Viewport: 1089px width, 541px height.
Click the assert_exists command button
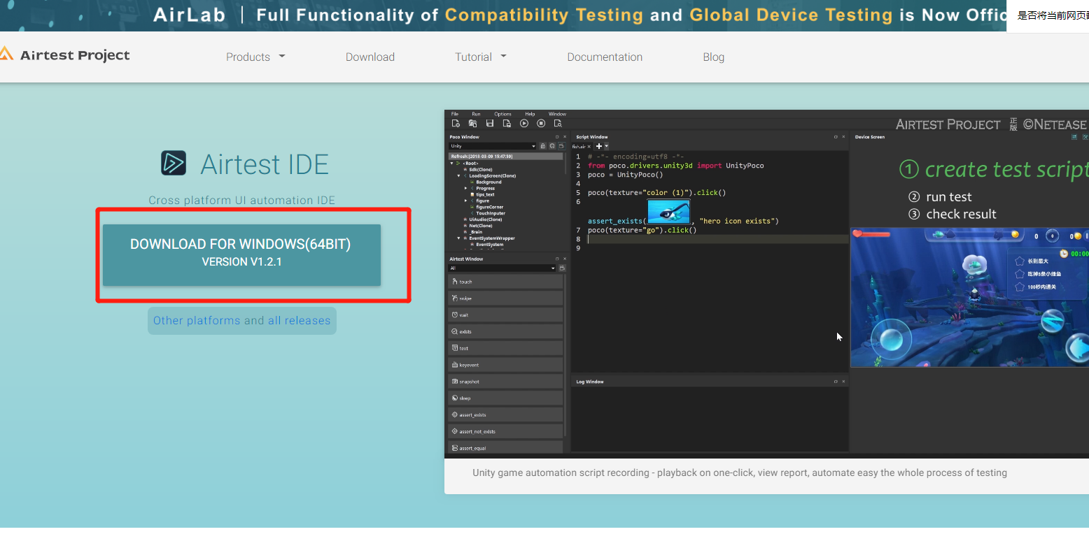click(x=505, y=414)
